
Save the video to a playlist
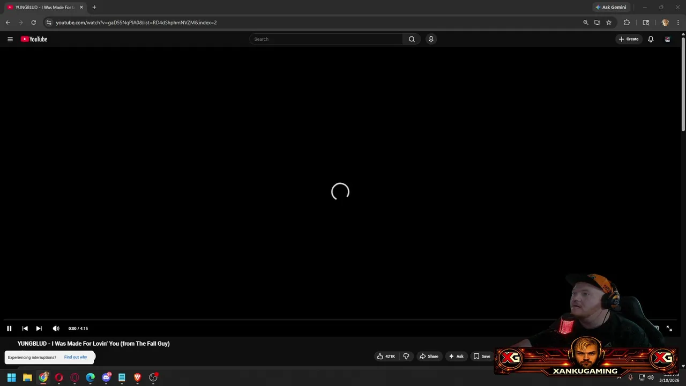[482, 357]
